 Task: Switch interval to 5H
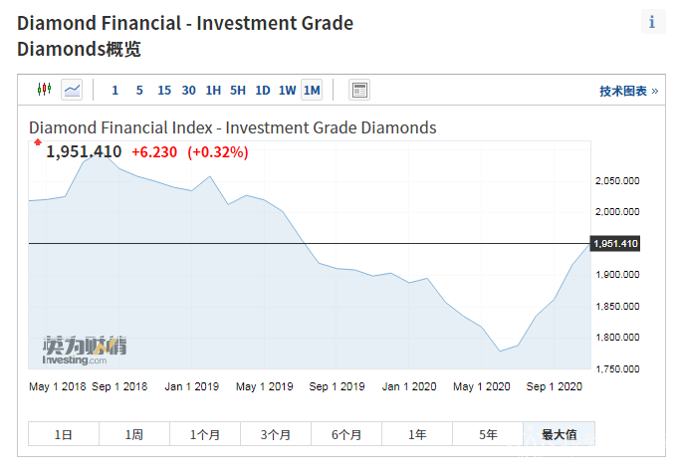coord(238,91)
